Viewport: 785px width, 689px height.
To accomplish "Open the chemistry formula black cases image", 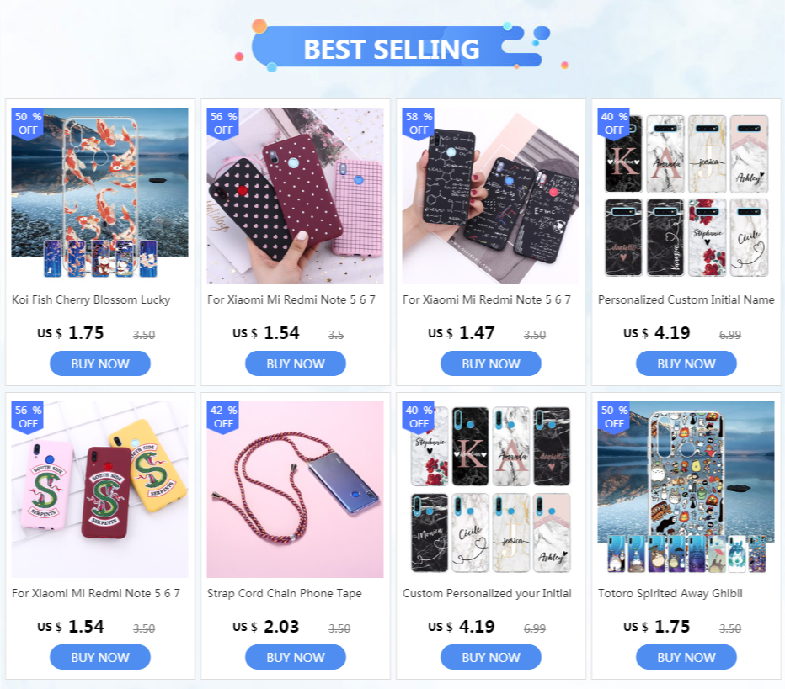I will click(490, 195).
